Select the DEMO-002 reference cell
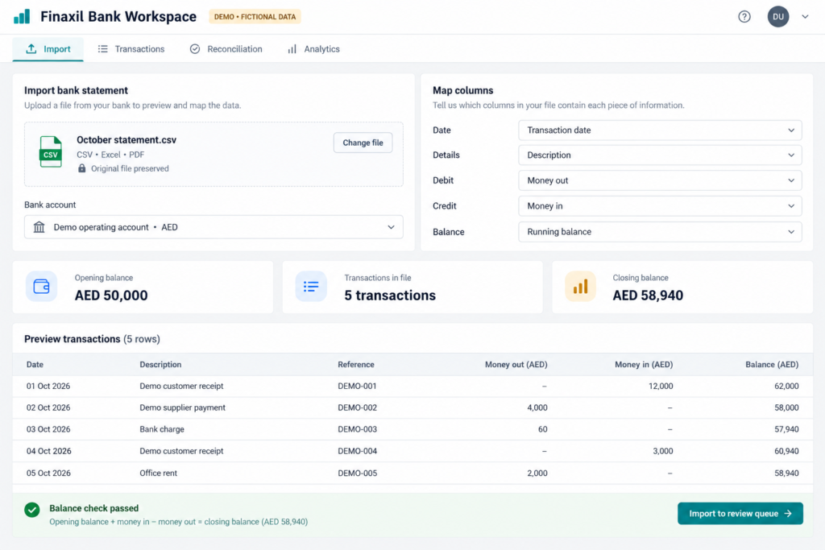Screen dimensions: 825x550 pos(357,407)
